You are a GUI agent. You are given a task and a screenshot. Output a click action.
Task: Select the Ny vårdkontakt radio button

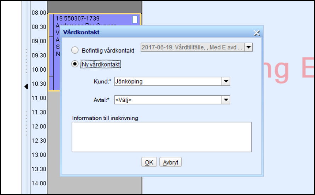75,64
